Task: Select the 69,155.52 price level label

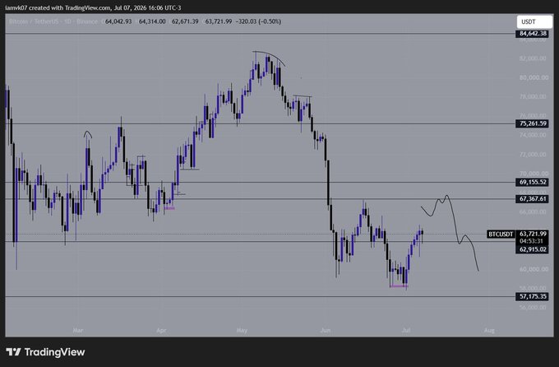Action: tap(533, 182)
